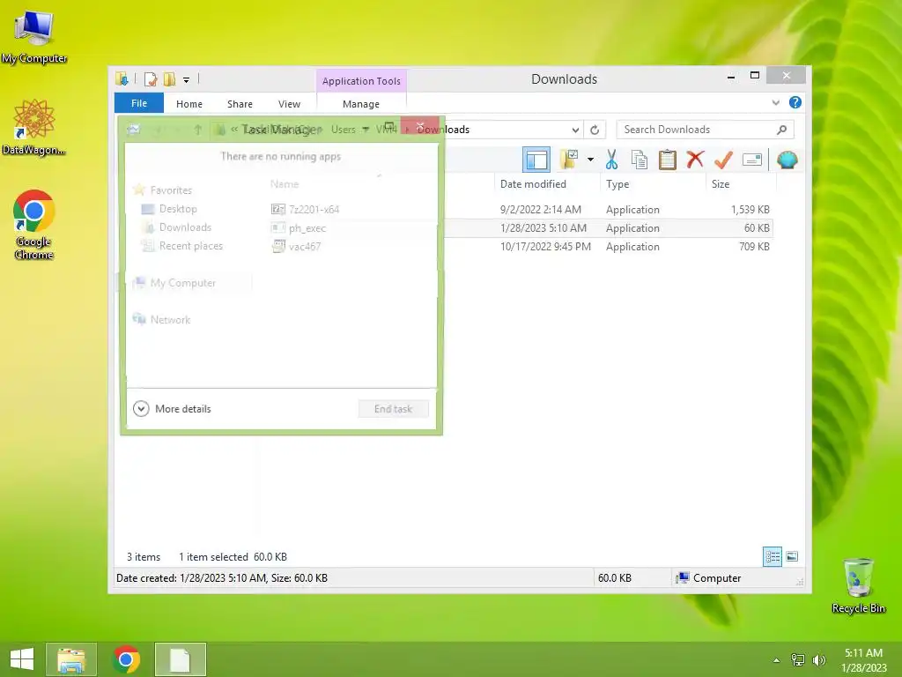Click the 1 item selected status text
The height and width of the screenshot is (677, 902).
213,557
